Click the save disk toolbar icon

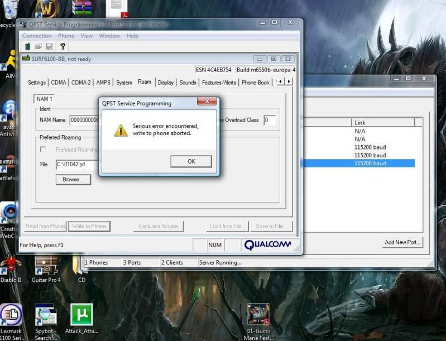click(x=49, y=46)
